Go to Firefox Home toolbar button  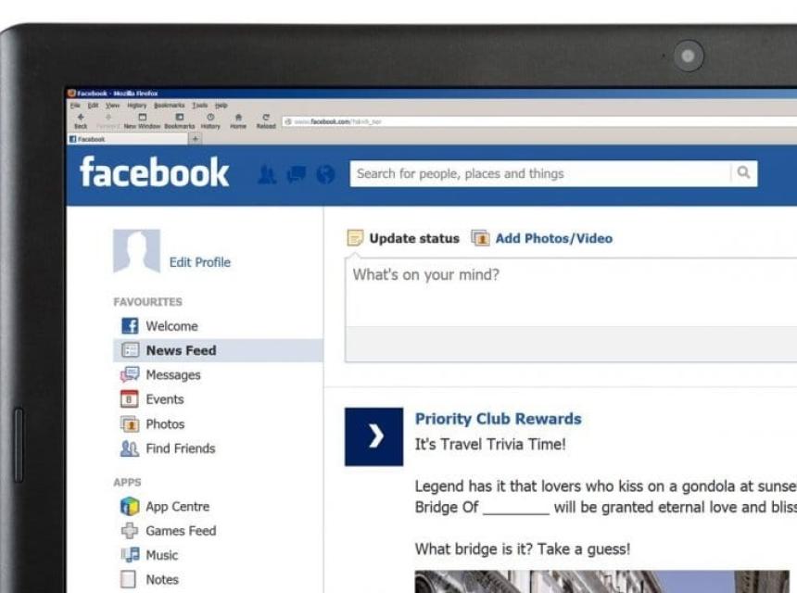pyautogui.click(x=238, y=120)
